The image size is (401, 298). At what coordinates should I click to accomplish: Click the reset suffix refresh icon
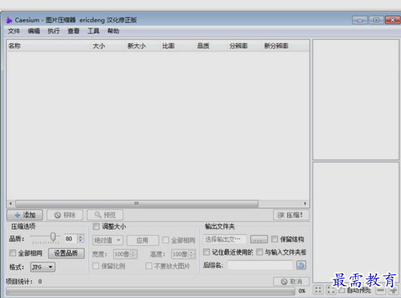[x=301, y=265]
